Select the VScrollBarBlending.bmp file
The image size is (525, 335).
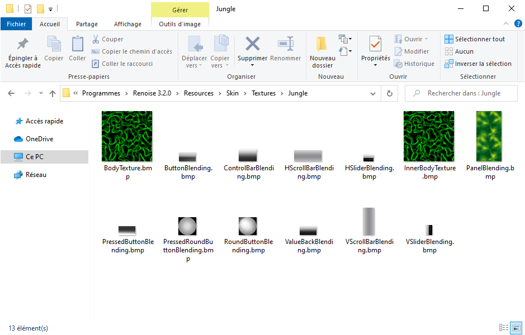pos(369,231)
